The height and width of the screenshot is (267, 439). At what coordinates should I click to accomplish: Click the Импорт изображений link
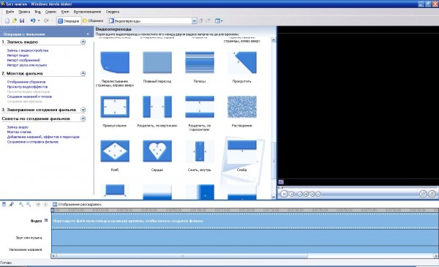click(x=23, y=60)
